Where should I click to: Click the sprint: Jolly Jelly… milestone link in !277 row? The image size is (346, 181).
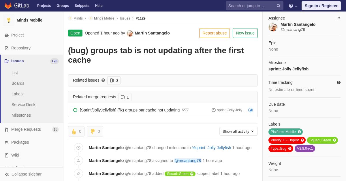pyautogui.click(x=231, y=110)
